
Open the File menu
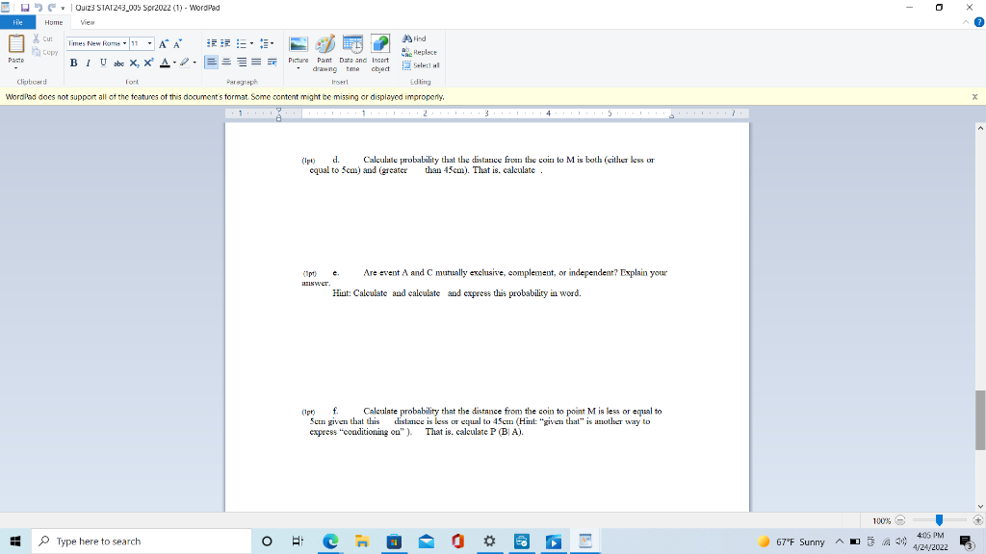15,21
